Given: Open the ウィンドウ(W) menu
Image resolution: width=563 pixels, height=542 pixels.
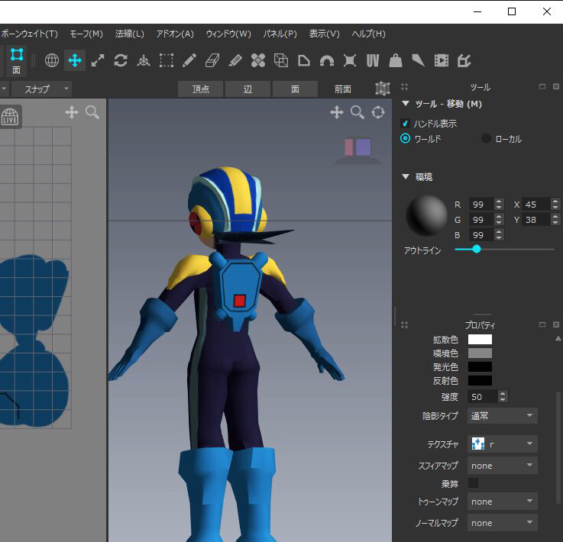Looking at the screenshot, I should tap(228, 34).
